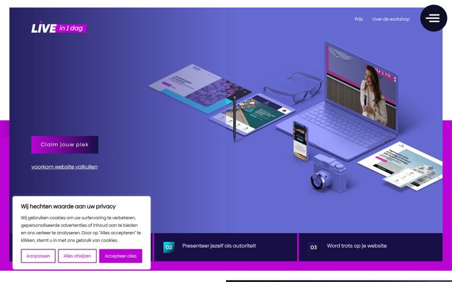Accept cookies with Accepteer alles
This screenshot has height=282, width=452.
point(121,256)
